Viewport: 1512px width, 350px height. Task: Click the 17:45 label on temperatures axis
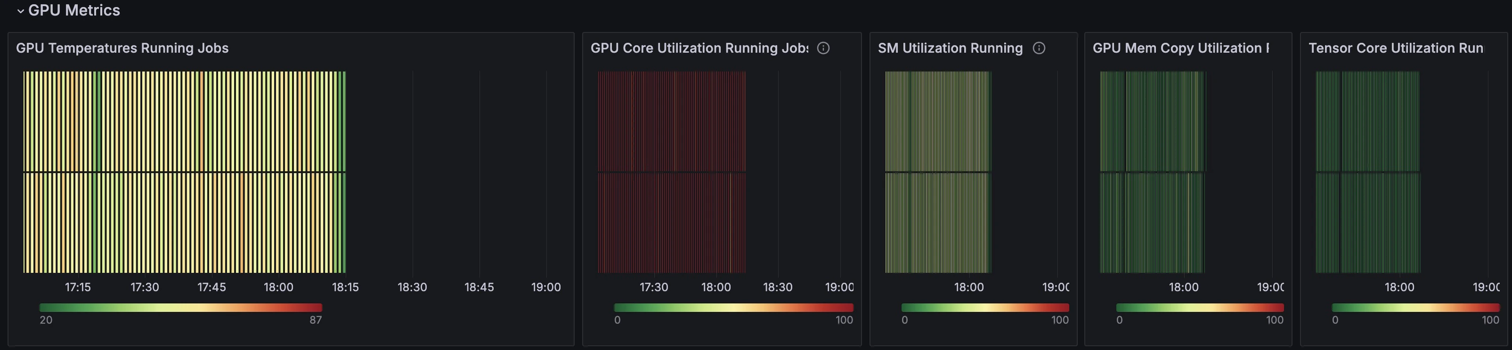coord(211,287)
